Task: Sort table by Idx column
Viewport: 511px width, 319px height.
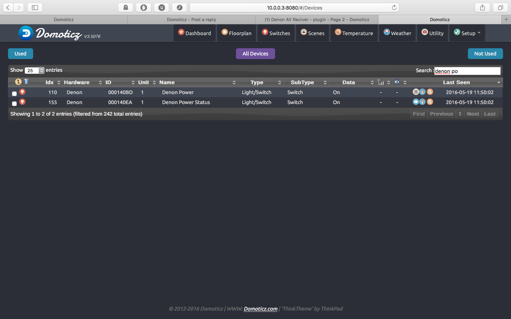Action: [53, 82]
